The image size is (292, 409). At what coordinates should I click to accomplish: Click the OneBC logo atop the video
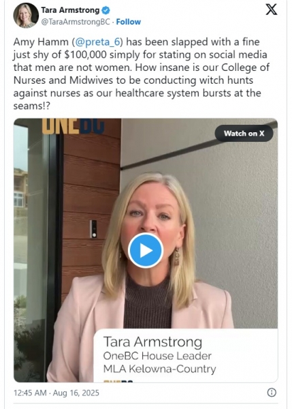pos(74,126)
